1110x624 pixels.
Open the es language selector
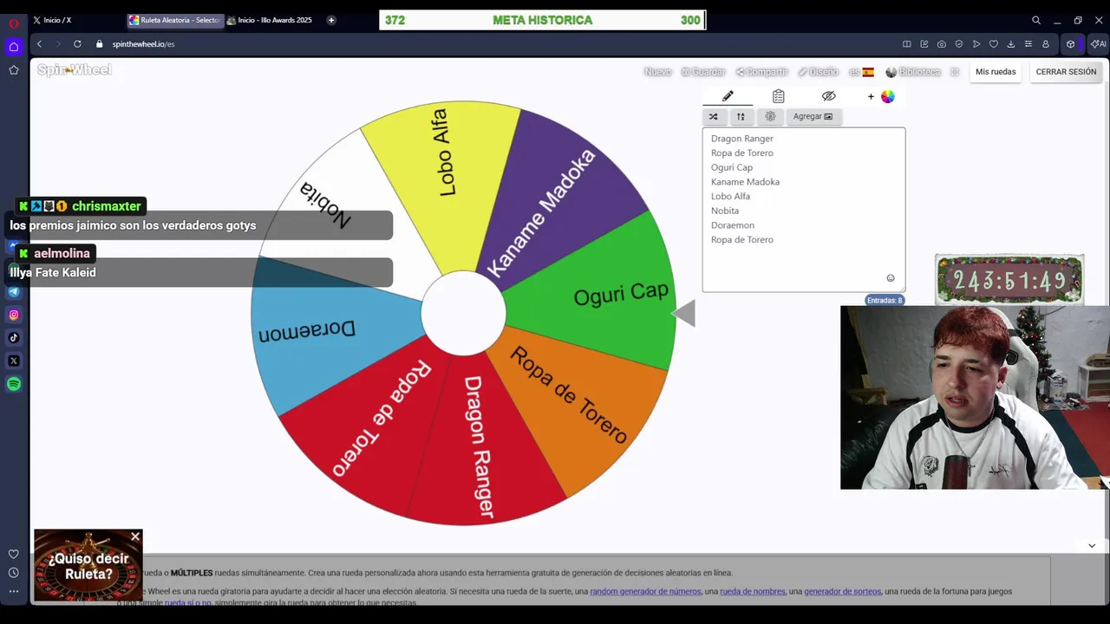[861, 72]
